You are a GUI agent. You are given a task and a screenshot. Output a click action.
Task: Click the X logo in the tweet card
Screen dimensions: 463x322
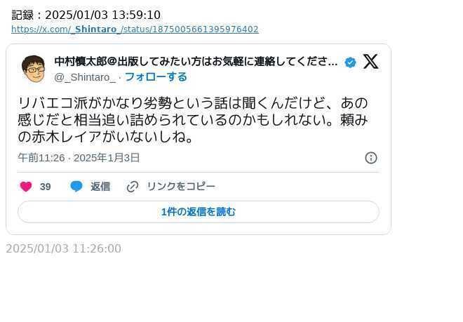pos(370,62)
